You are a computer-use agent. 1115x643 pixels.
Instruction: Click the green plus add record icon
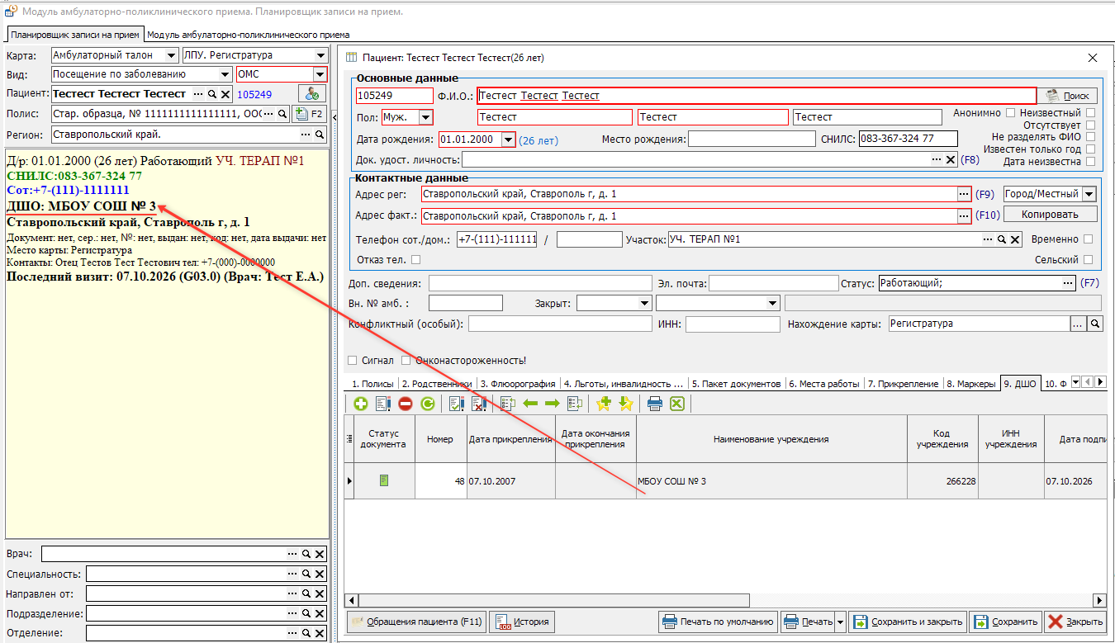coord(361,404)
